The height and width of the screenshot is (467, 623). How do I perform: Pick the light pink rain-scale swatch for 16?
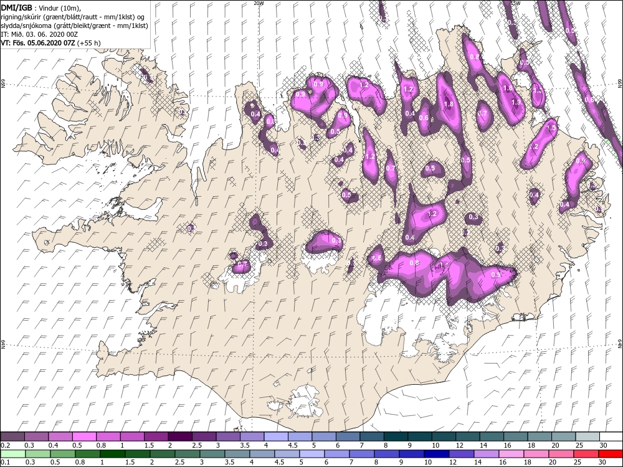(511, 454)
